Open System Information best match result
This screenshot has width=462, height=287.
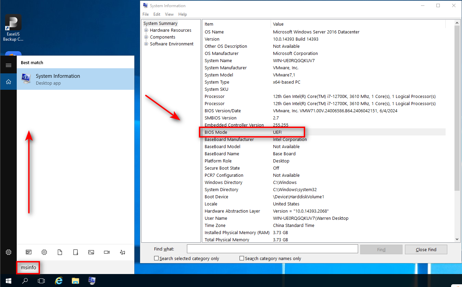point(76,79)
